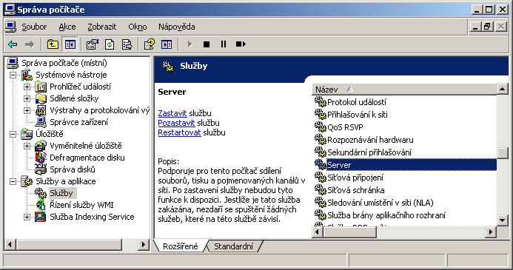Viewport: 513px width, 270px height.
Task: Collapse the Úložiště node
Action: pyautogui.click(x=13, y=135)
